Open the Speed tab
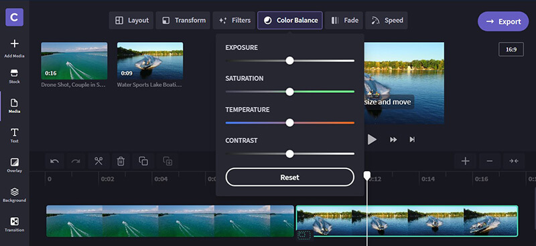The image size is (536, 246). coord(387,21)
